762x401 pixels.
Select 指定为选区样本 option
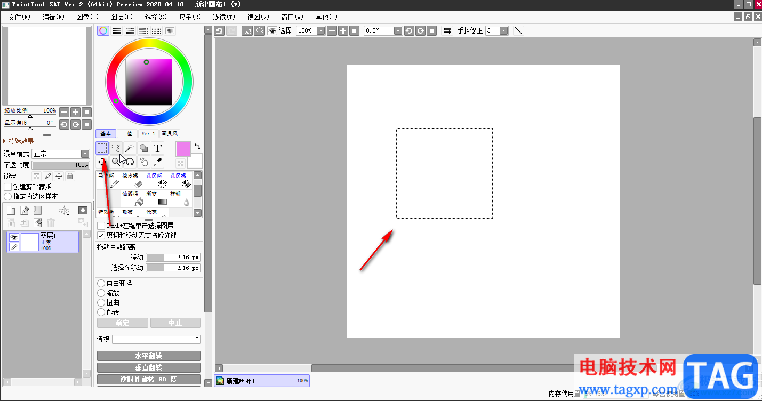point(8,197)
